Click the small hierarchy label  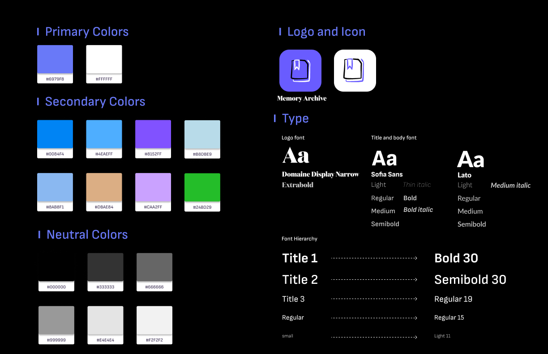point(287,336)
